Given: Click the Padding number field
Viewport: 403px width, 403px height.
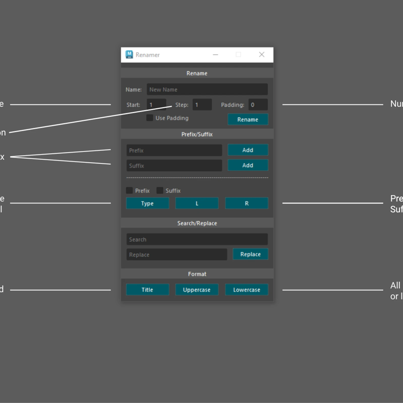Looking at the screenshot, I should tap(258, 105).
